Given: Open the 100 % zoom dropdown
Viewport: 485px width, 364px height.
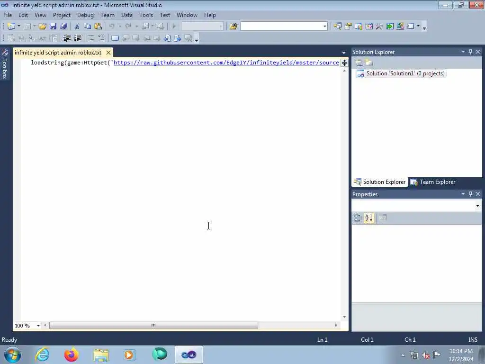Looking at the screenshot, I should coord(38,326).
